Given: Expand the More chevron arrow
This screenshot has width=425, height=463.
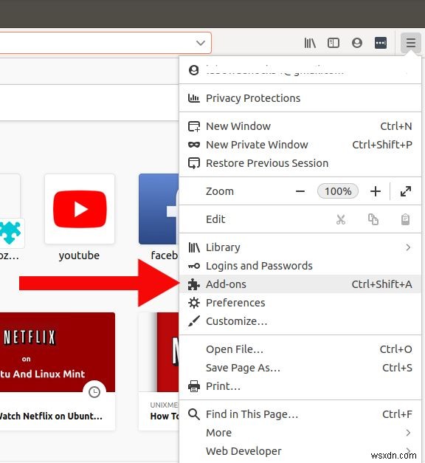Looking at the screenshot, I should tap(408, 433).
